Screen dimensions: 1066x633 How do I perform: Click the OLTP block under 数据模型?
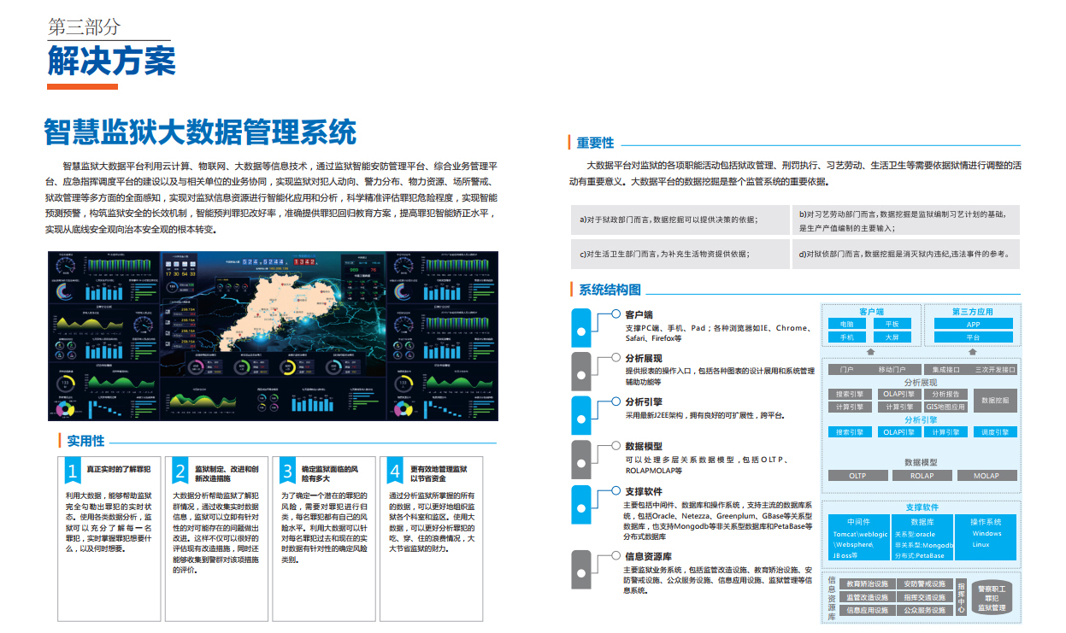click(857, 476)
